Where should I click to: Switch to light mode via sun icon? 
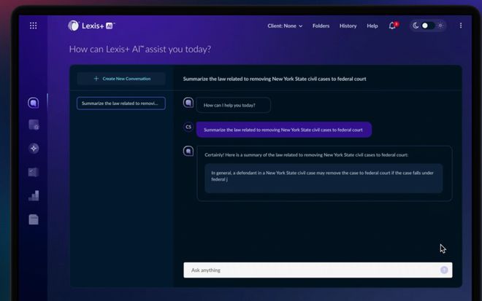coord(439,26)
